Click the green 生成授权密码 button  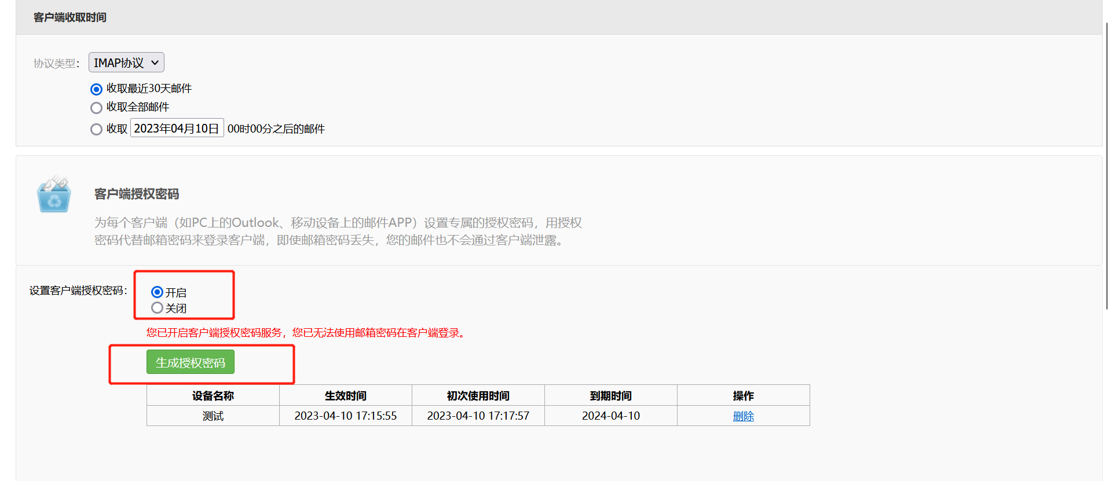click(x=190, y=362)
